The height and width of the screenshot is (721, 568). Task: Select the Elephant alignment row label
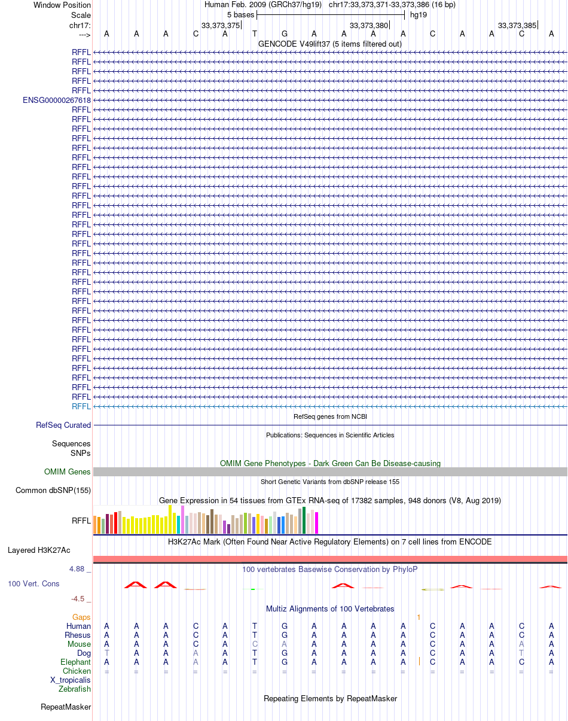coord(76,662)
